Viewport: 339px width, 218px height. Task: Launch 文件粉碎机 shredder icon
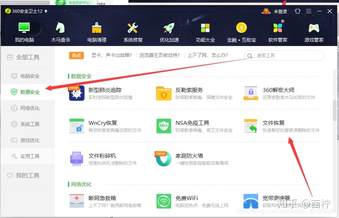77,159
